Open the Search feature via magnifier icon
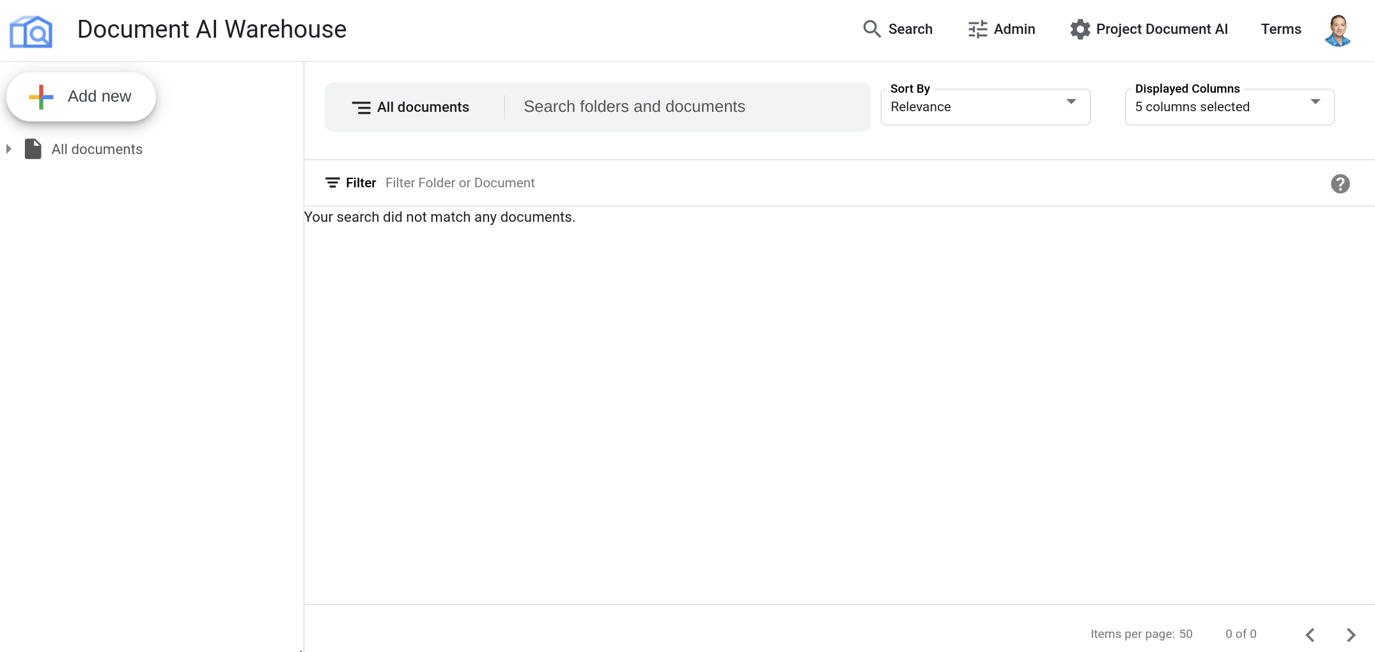 871,29
